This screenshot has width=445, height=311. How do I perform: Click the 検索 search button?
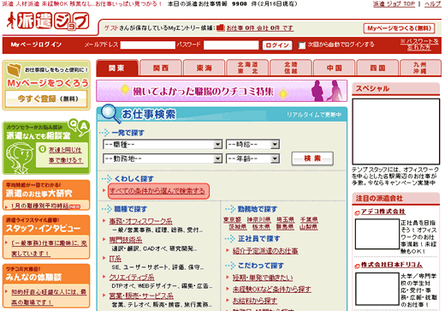tap(312, 158)
